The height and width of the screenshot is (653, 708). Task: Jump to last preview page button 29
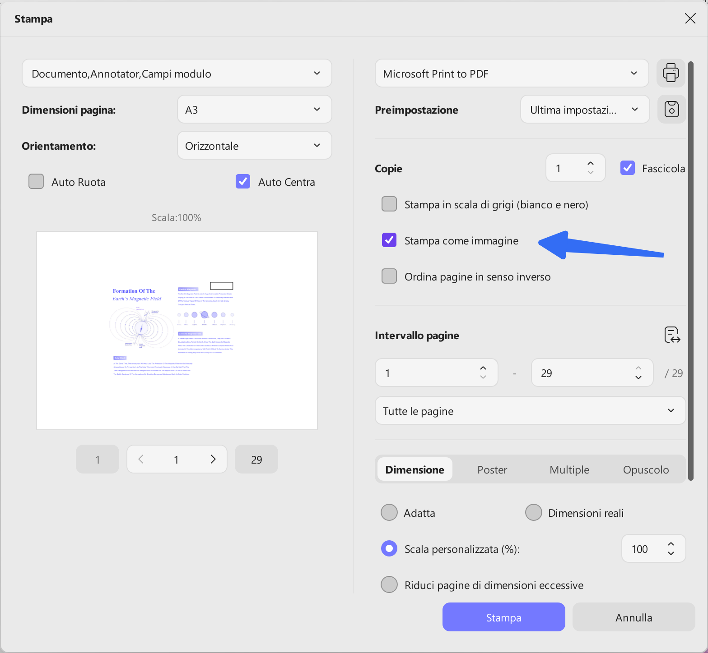click(256, 459)
